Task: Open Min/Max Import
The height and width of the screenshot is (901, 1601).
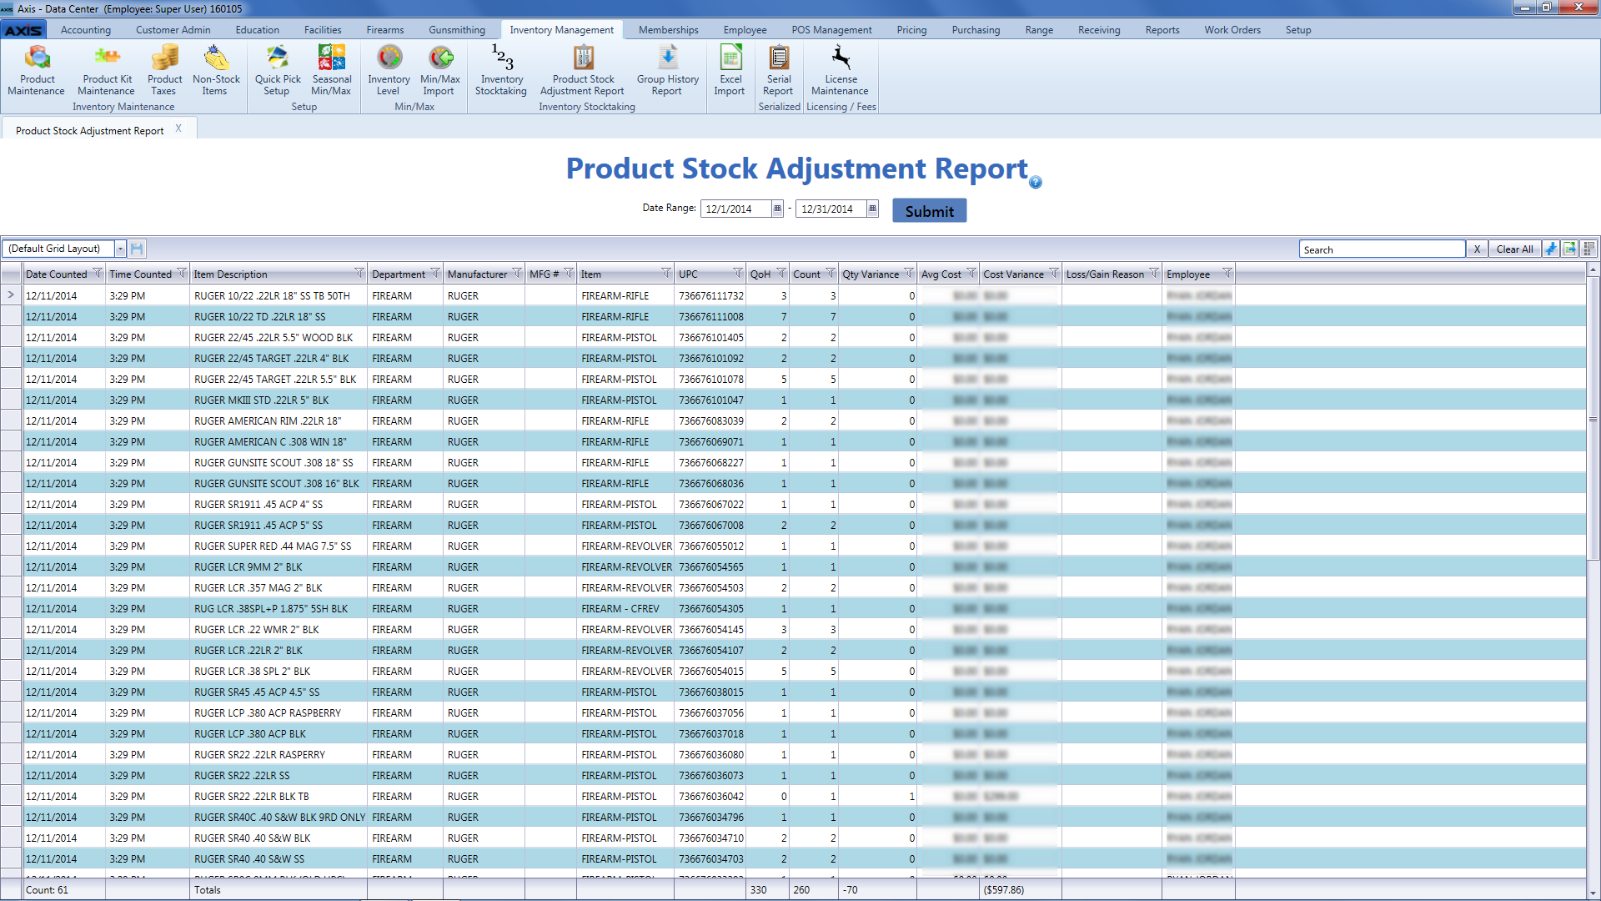Action: coord(439,70)
